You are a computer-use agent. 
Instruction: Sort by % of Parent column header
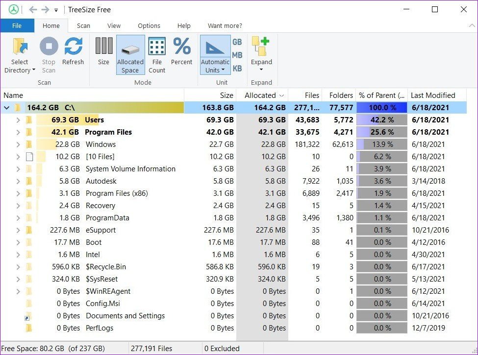[x=382, y=95]
